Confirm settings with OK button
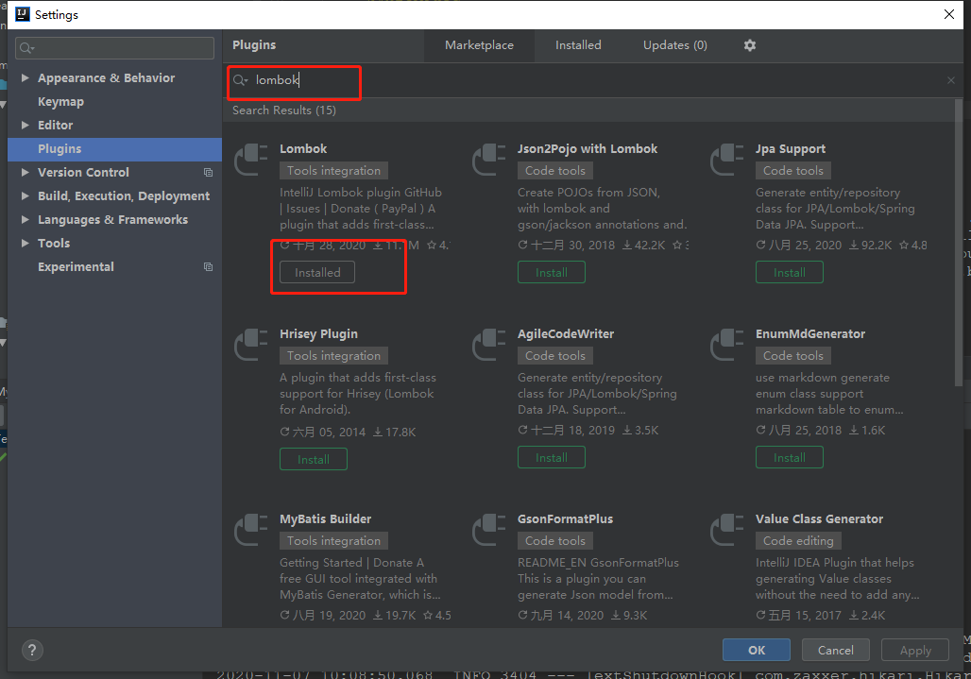This screenshot has height=679, width=971. coord(757,650)
